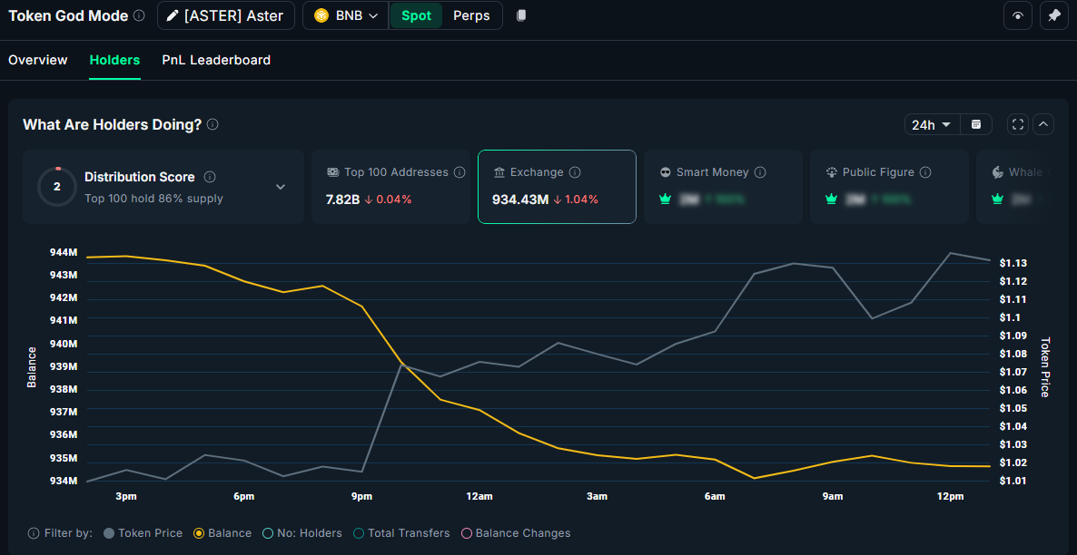This screenshot has width=1077, height=555.
Task: Switch to Perps mode
Action: [x=471, y=15]
